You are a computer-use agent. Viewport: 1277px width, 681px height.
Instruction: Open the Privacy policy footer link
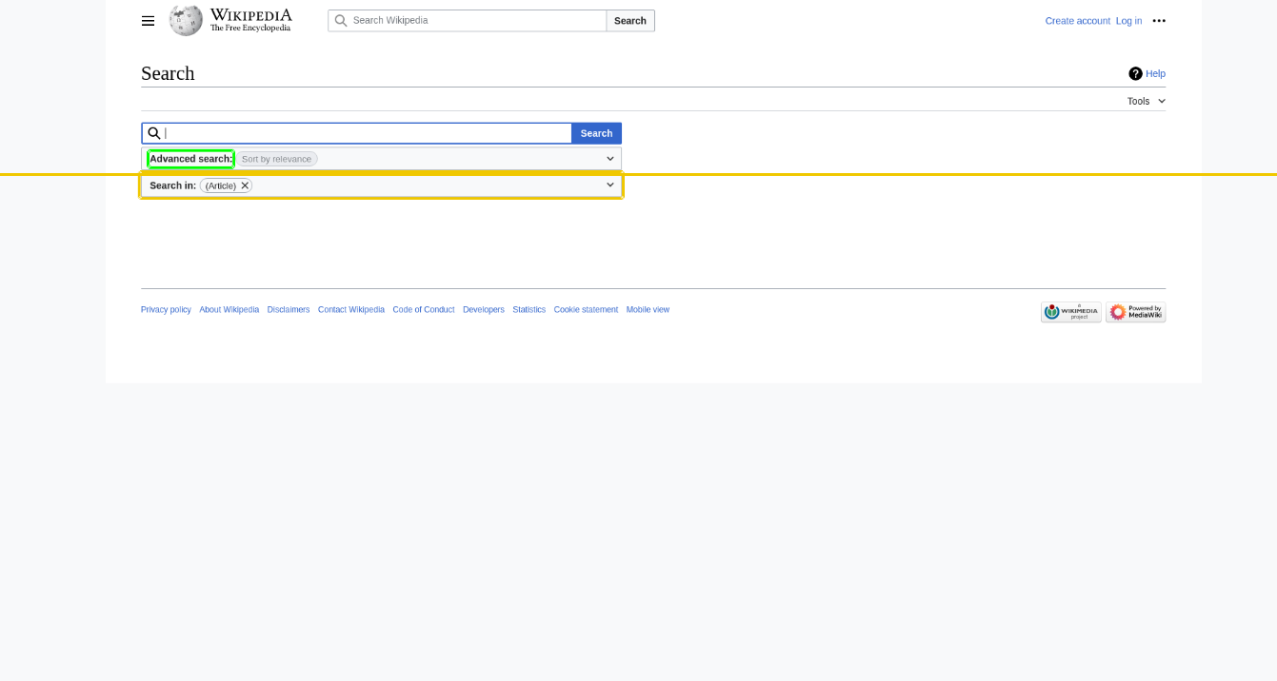(x=166, y=310)
